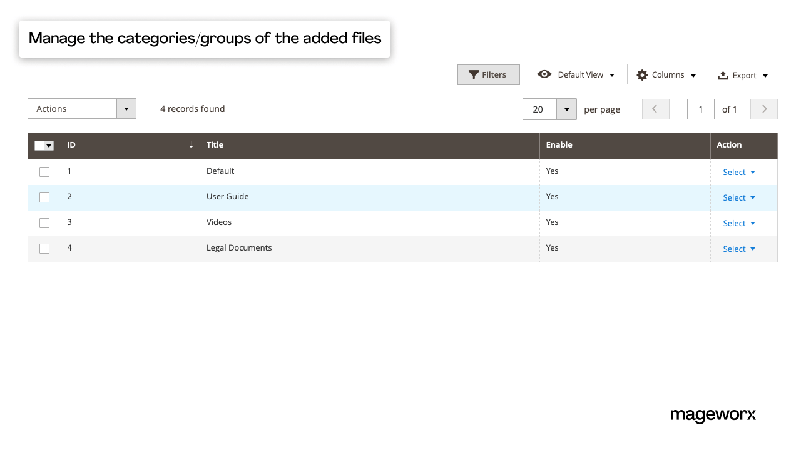Click the Columns chevron to customize columns
This screenshot has width=806, height=455.
693,74
